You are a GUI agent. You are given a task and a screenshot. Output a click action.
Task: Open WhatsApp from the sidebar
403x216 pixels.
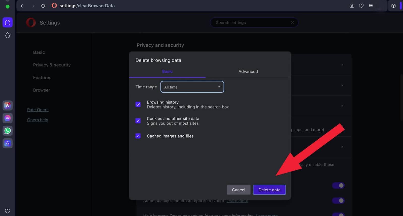point(8,131)
